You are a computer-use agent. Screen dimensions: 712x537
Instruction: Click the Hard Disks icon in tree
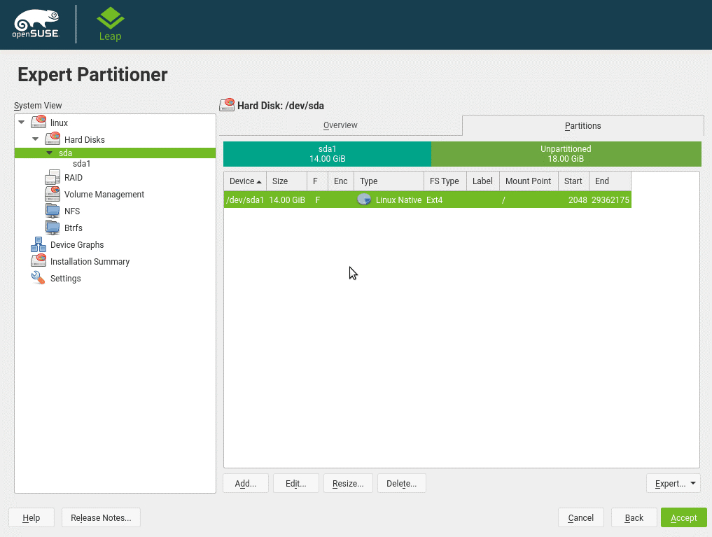click(x=53, y=139)
